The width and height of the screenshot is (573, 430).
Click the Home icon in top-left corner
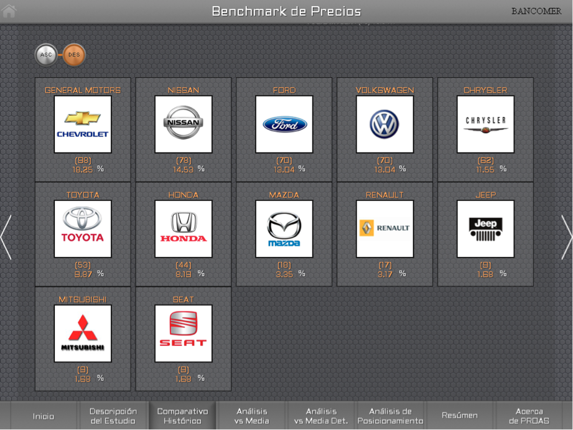[x=9, y=11]
